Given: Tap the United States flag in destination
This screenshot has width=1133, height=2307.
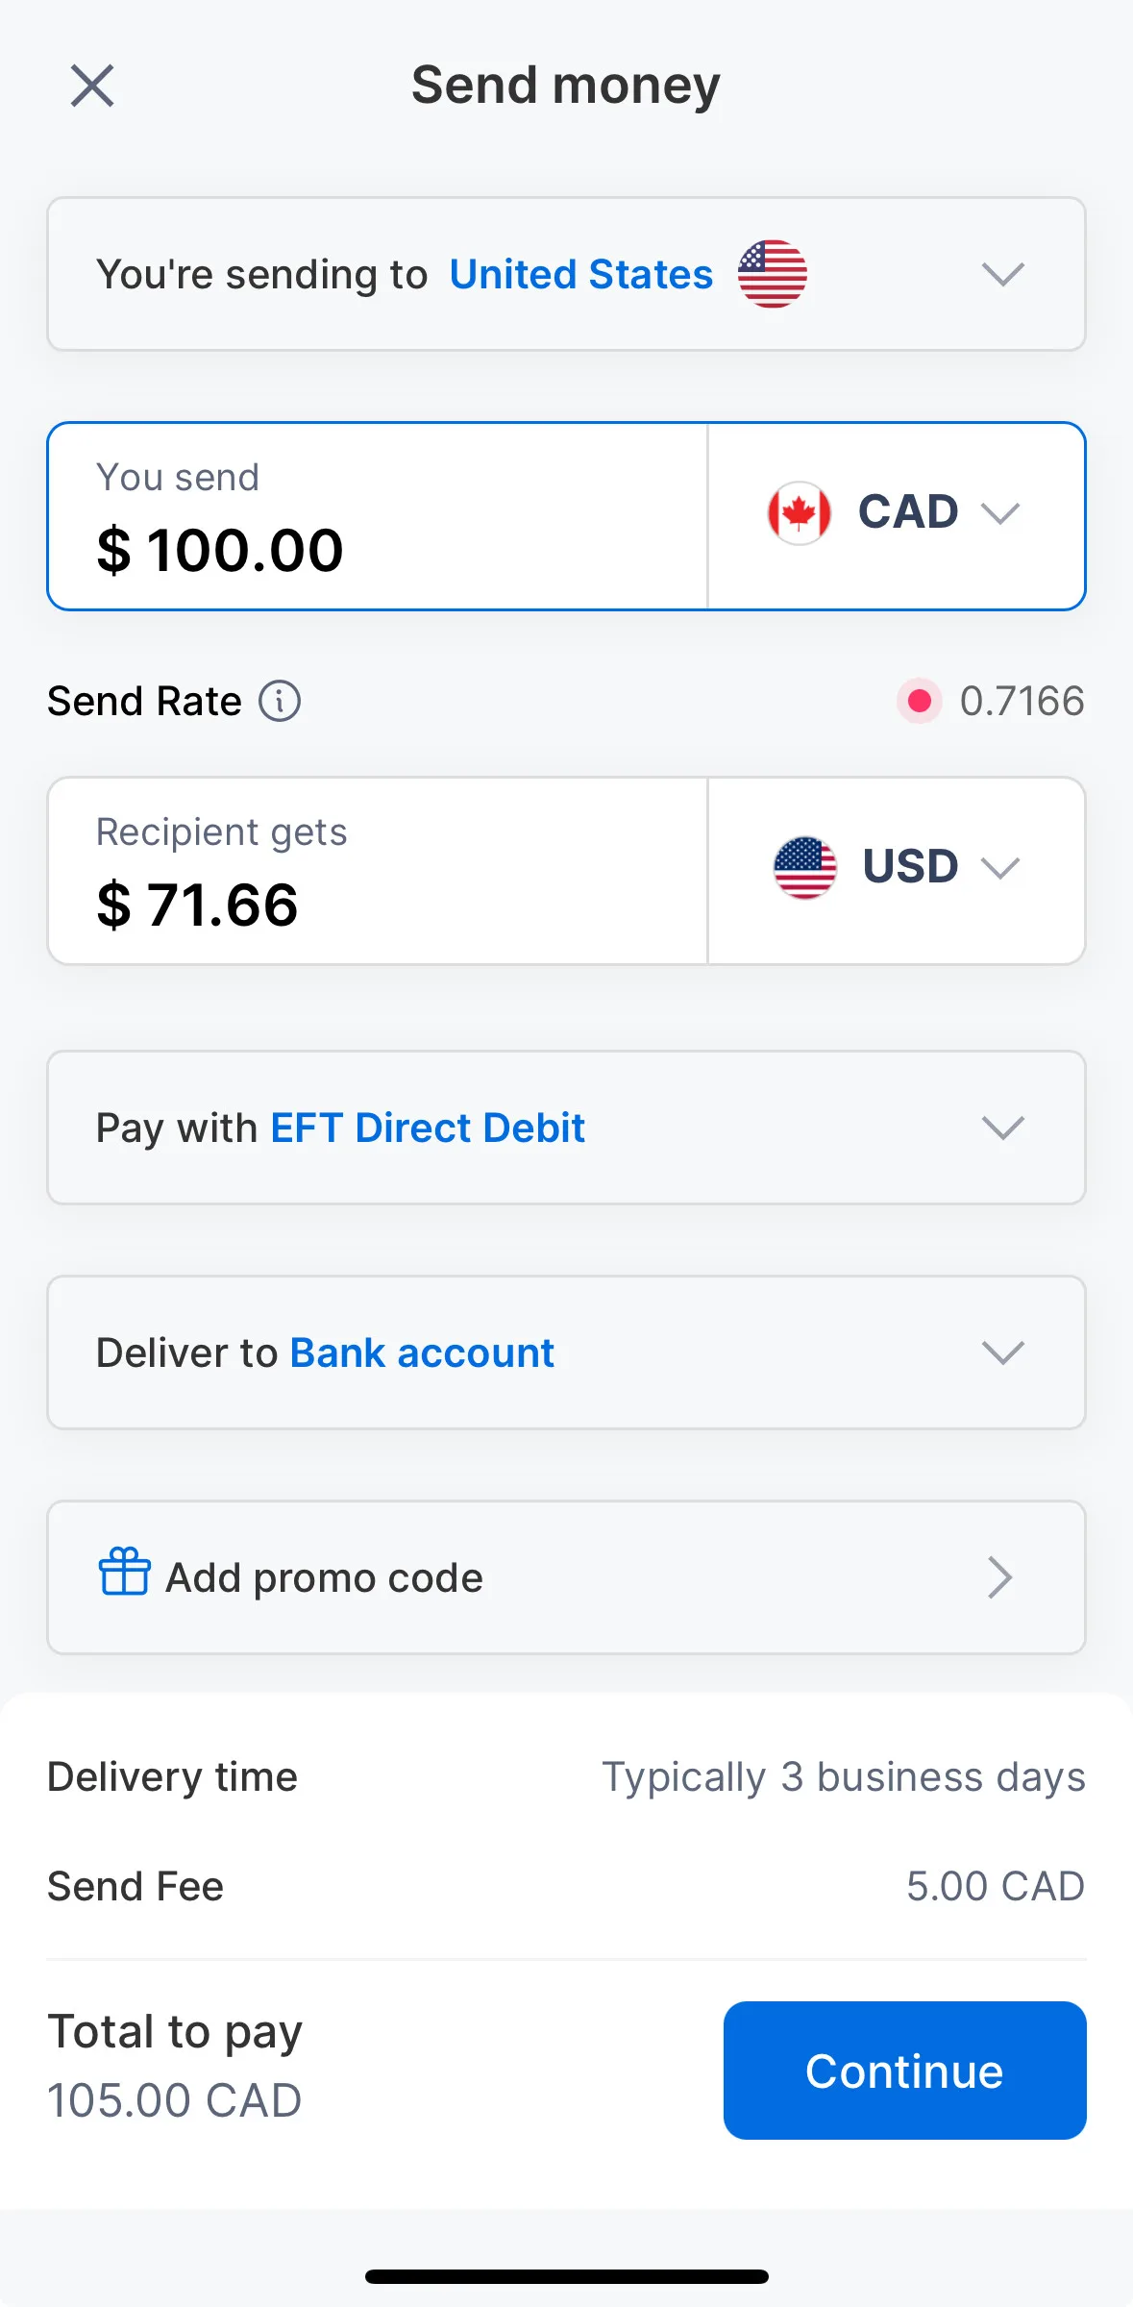Looking at the screenshot, I should (x=772, y=274).
